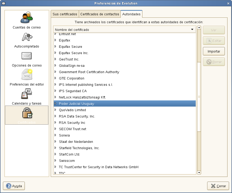The height and width of the screenshot is (193, 232).
Task: Click the Borrar button
Action: click(x=214, y=62)
